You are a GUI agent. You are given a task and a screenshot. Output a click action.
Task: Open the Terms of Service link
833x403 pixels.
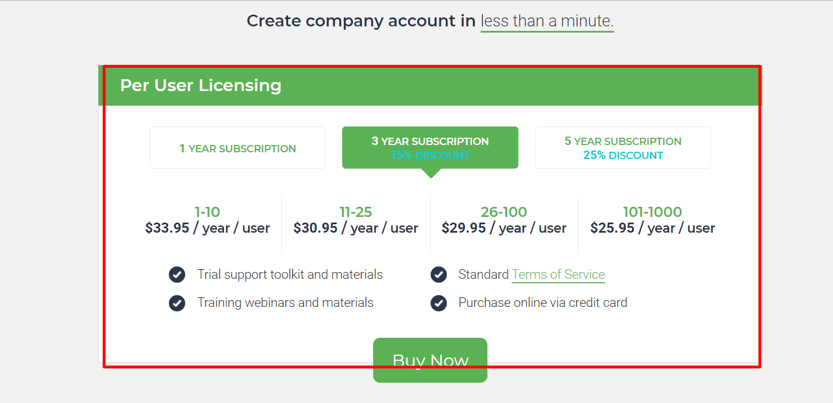coord(558,274)
